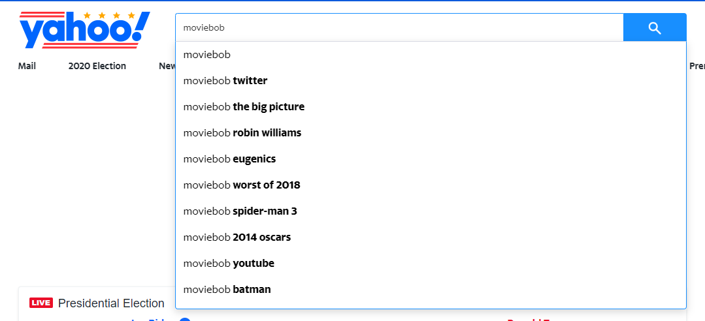Select the "moviebob robin williams" suggestion
The width and height of the screenshot is (705, 321).
tap(431, 133)
